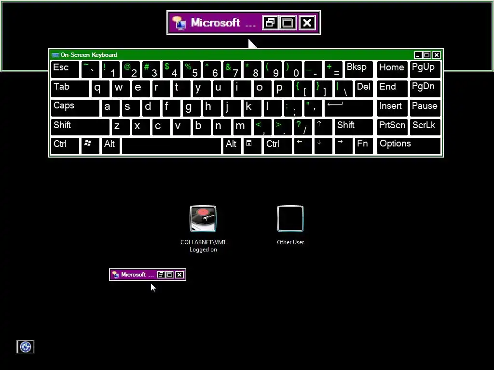Click the Home key

click(392, 69)
